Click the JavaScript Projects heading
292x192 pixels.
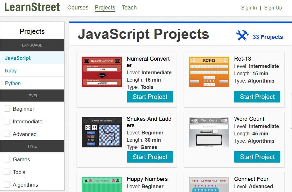pos(143,34)
